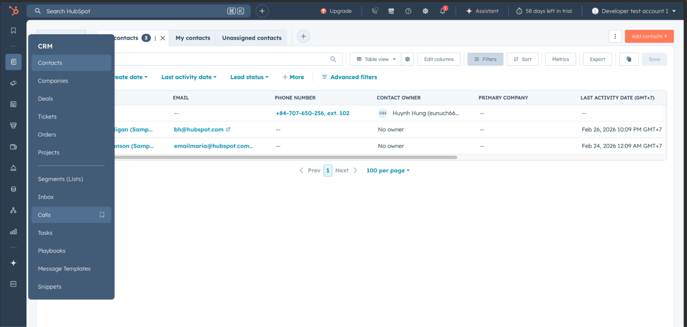Switch to the Unassigned contacts tab
Screen dimensions: 687x327
click(252, 38)
